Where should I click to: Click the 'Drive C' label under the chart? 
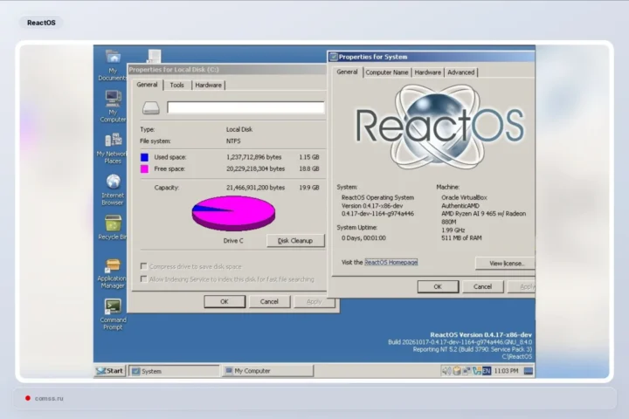tap(233, 241)
